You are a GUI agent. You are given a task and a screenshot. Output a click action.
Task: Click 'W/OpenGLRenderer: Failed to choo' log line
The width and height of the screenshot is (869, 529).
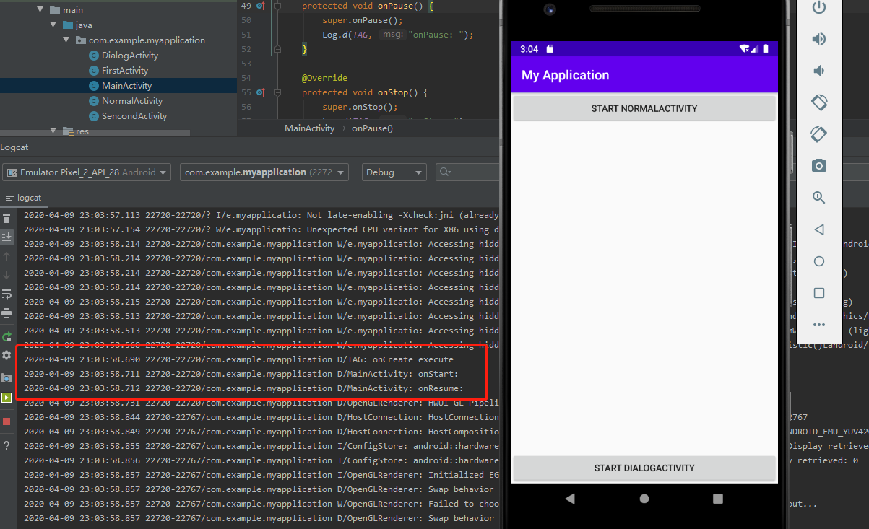(261, 504)
